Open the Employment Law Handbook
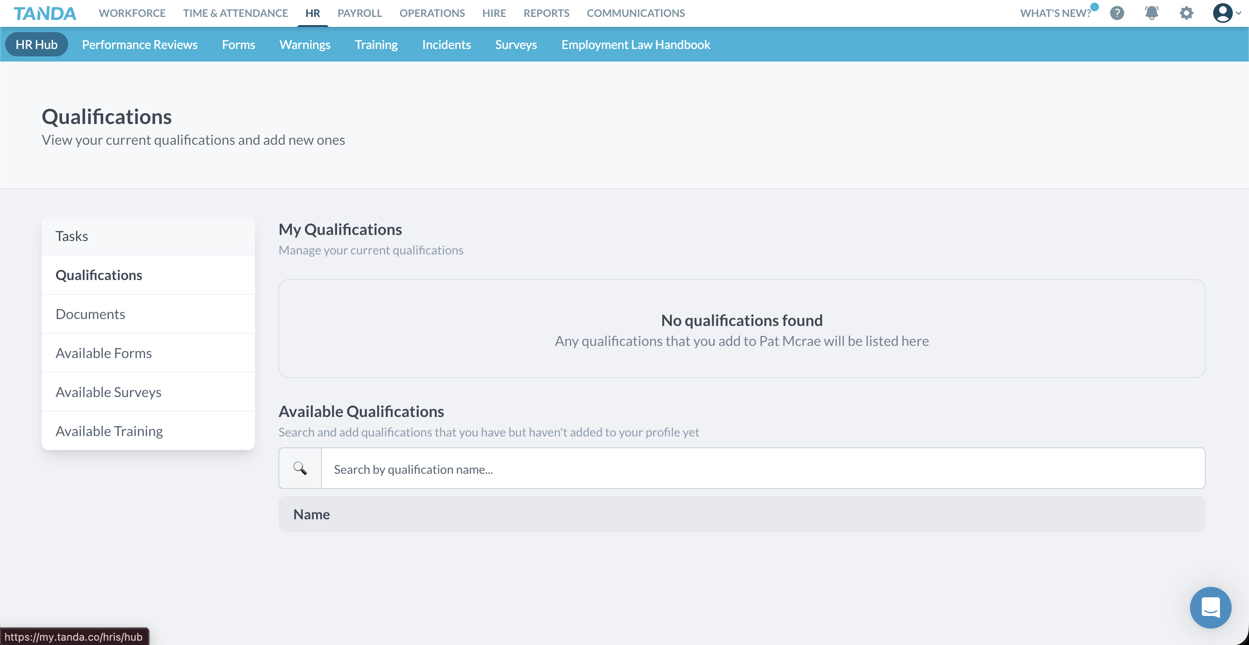1249x645 pixels. coord(636,44)
